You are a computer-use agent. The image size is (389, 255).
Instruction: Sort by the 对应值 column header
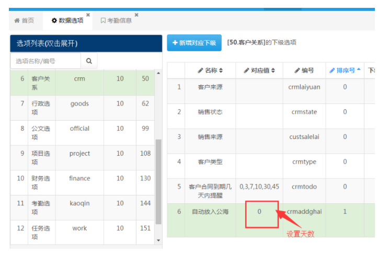pyautogui.click(x=259, y=71)
